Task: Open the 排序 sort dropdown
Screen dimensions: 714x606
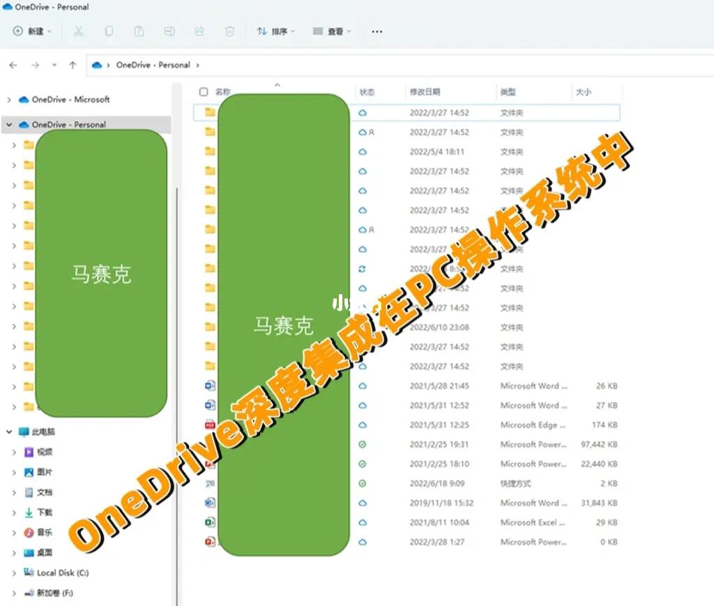Action: coord(276,31)
